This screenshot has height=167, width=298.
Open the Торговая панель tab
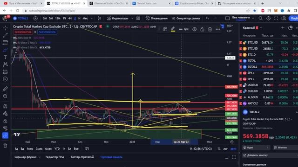click(111, 157)
